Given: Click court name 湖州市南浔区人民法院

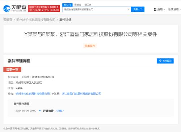Looking at the screenshot, I should click(29, 83).
